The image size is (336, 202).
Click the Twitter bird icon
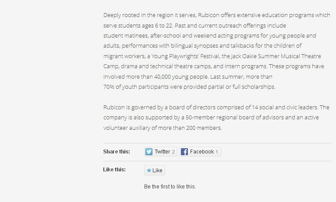click(x=149, y=152)
